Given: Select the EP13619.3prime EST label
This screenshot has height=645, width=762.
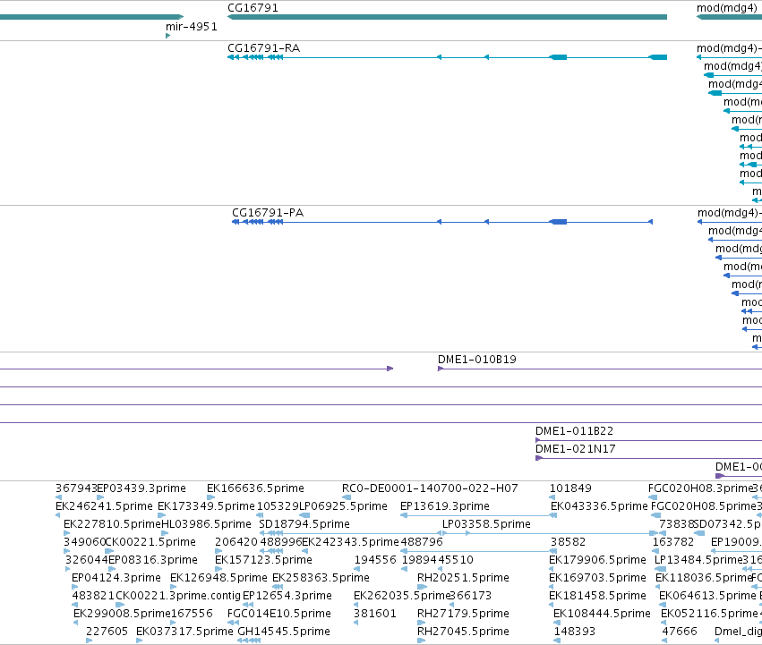Looking at the screenshot, I should click(x=445, y=506).
